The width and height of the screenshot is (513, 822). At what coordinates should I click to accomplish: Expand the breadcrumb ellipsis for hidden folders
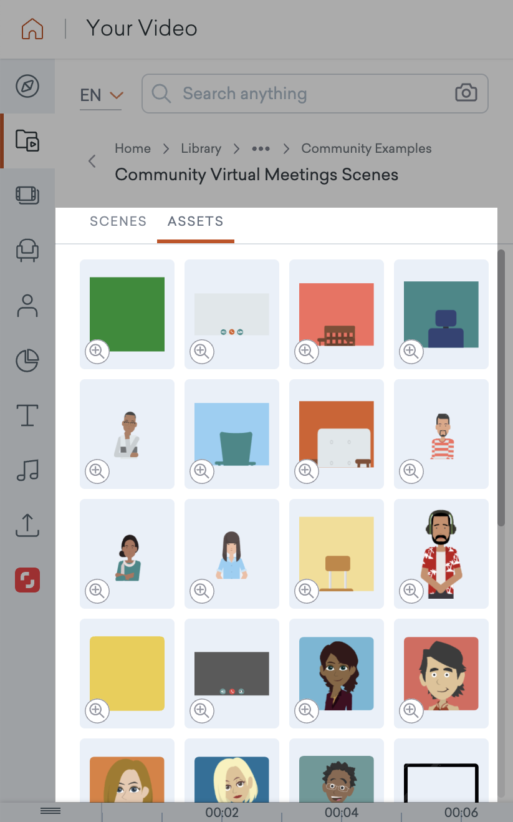click(x=261, y=148)
